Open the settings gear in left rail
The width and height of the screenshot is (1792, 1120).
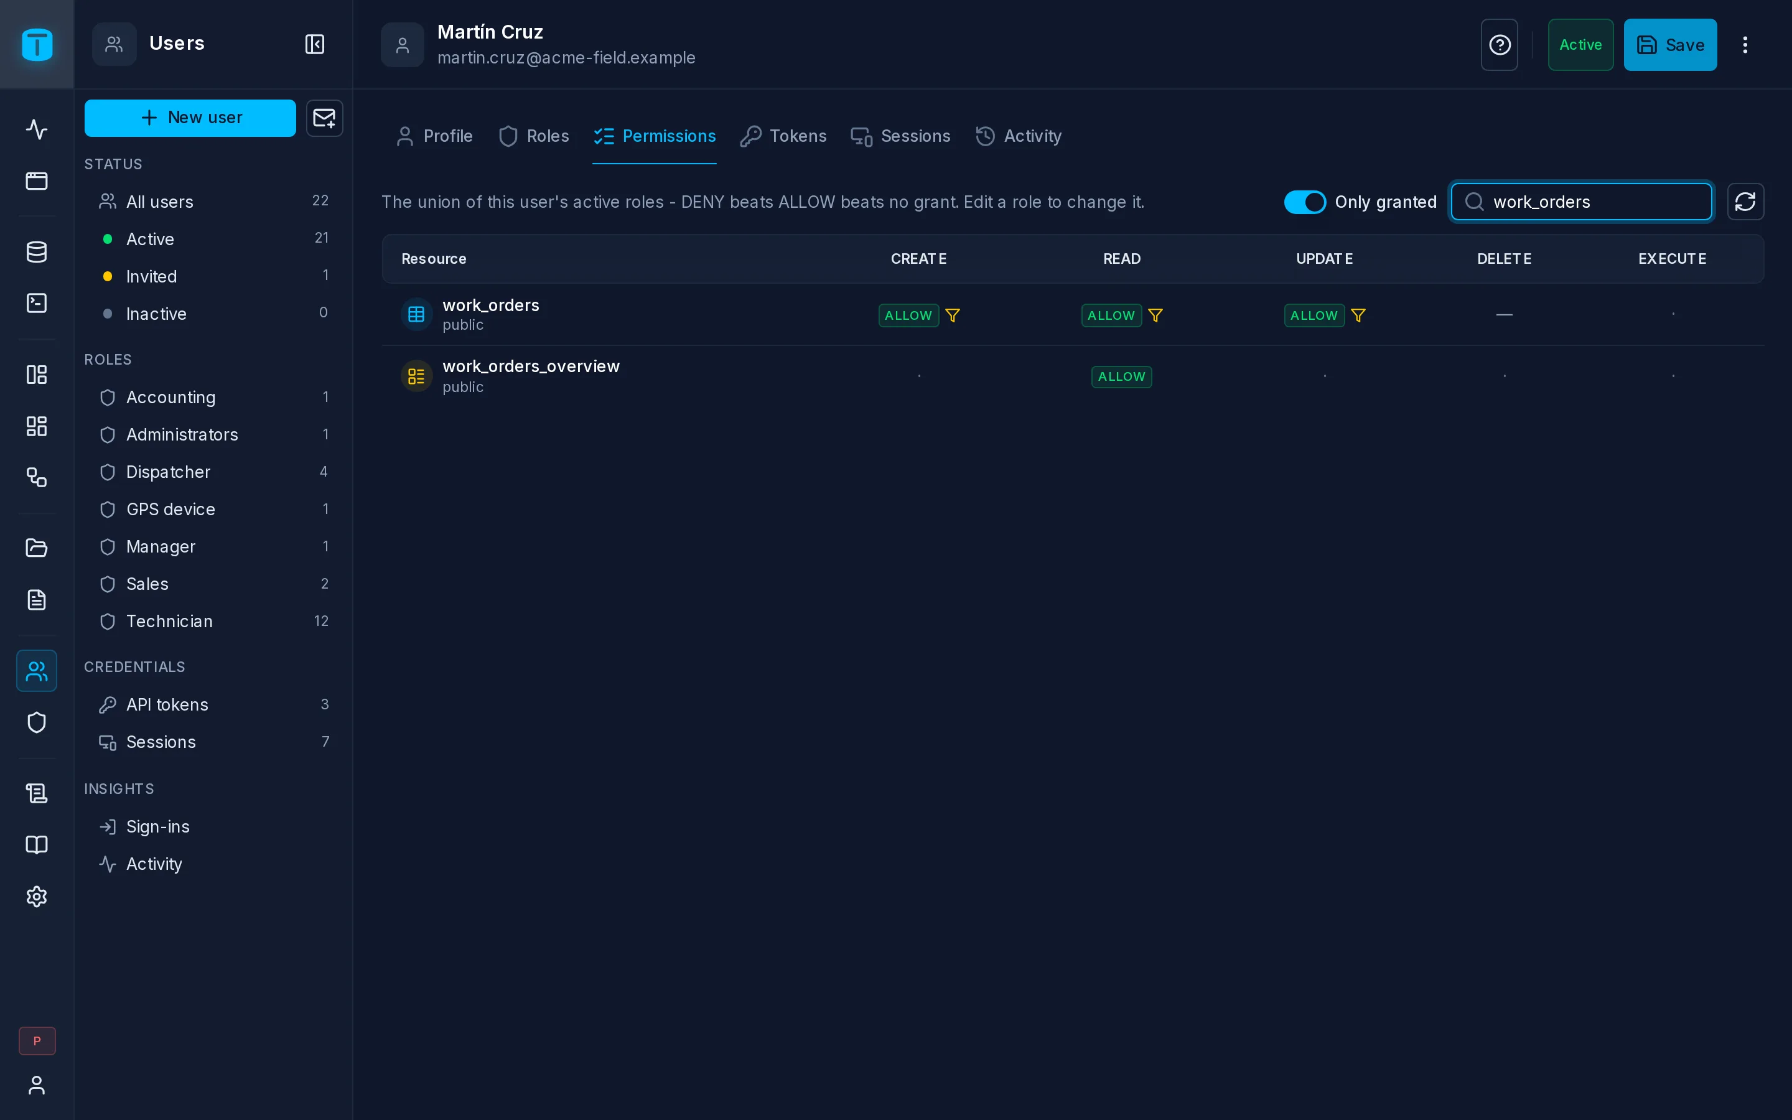(x=37, y=896)
